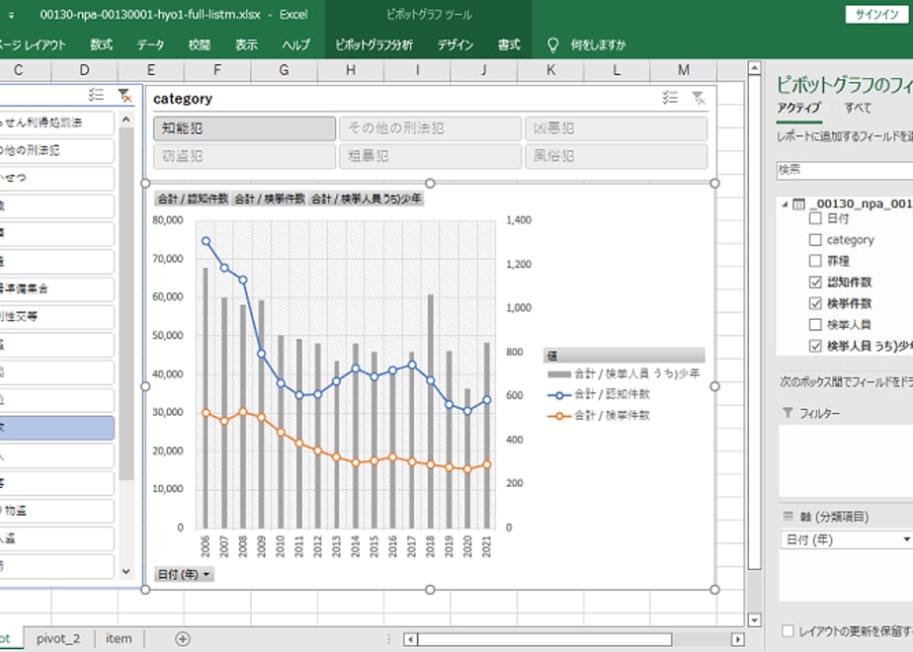This screenshot has width=913, height=652.
Task: Select 知能犯 in category slicer
Action: tap(245, 128)
